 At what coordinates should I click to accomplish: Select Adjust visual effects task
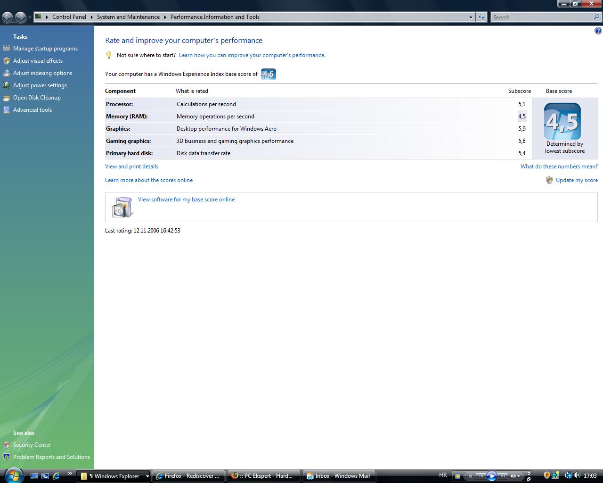coord(38,61)
